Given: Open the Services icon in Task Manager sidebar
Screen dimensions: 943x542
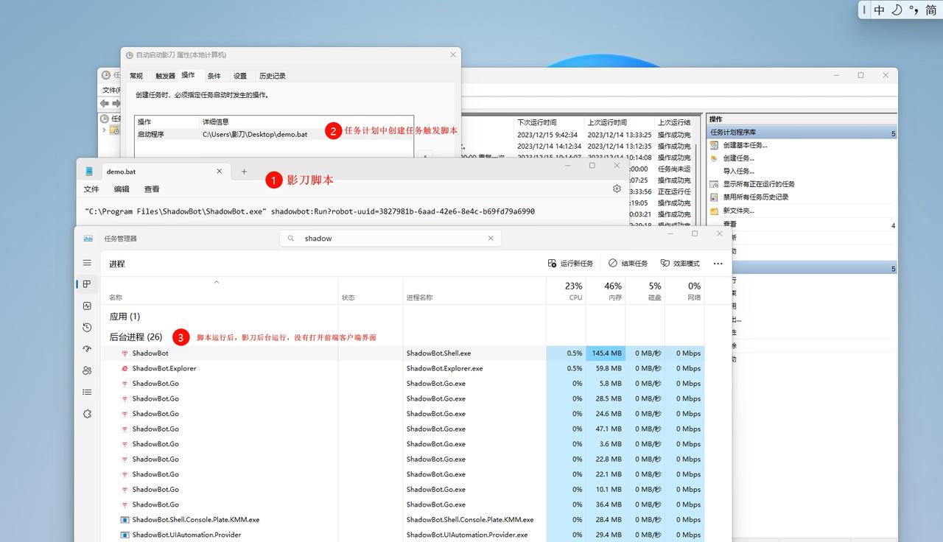Looking at the screenshot, I should [x=87, y=414].
